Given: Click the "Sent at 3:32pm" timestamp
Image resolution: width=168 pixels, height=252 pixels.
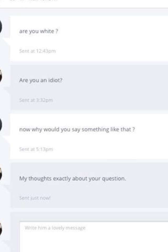Looking at the screenshot, I should (36, 100).
